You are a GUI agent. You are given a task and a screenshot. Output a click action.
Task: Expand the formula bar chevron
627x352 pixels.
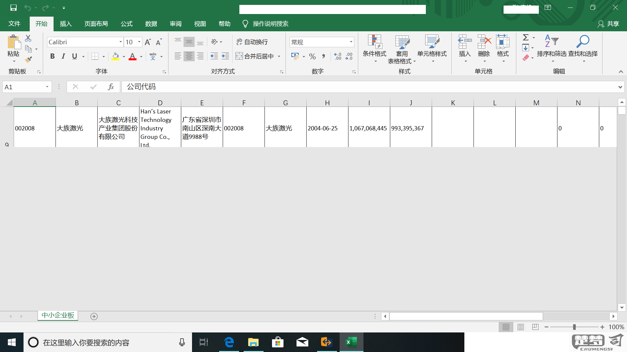620,87
